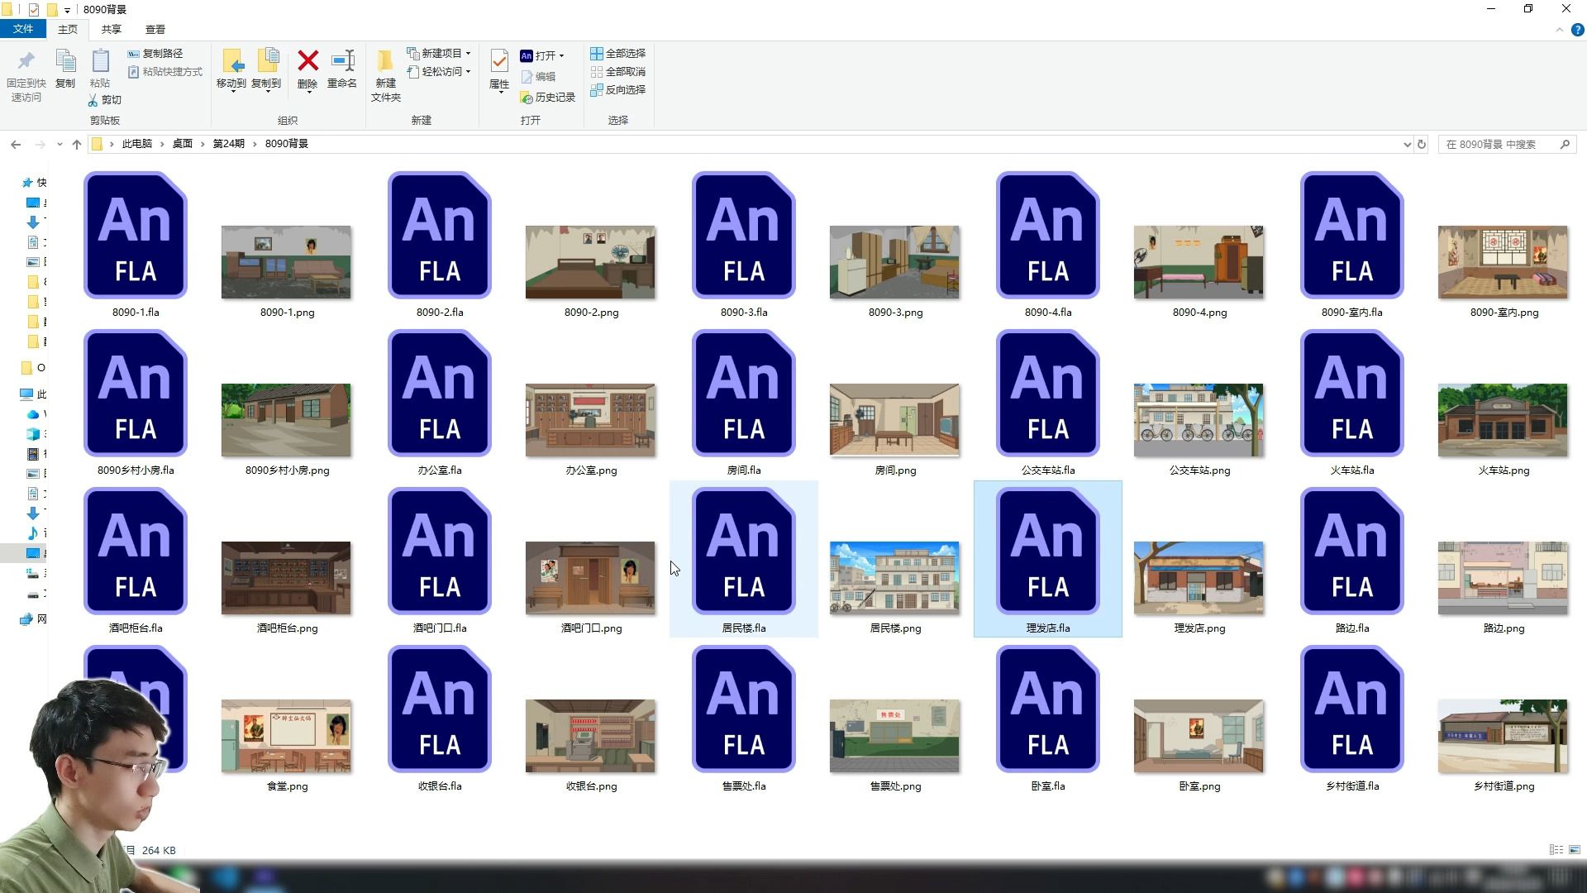
Task: Switch to View (查看) ribbon tab
Action: pyautogui.click(x=155, y=29)
